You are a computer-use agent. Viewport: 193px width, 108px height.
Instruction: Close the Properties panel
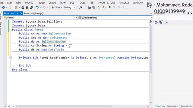[191, 13]
